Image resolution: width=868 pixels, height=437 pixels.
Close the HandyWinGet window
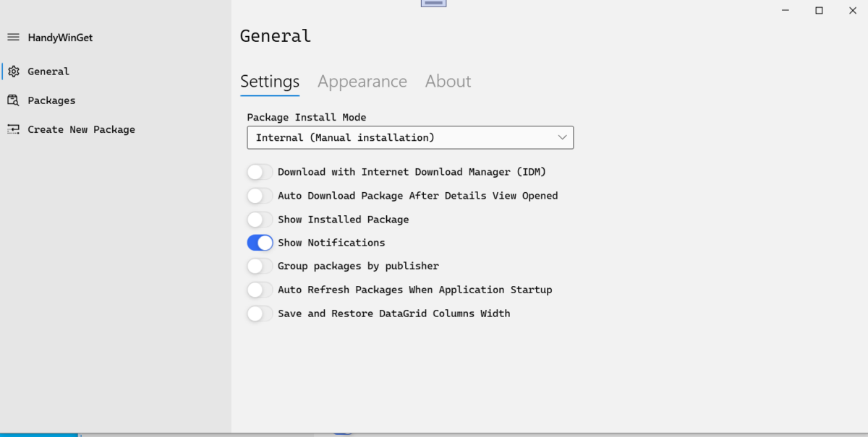[x=852, y=10]
